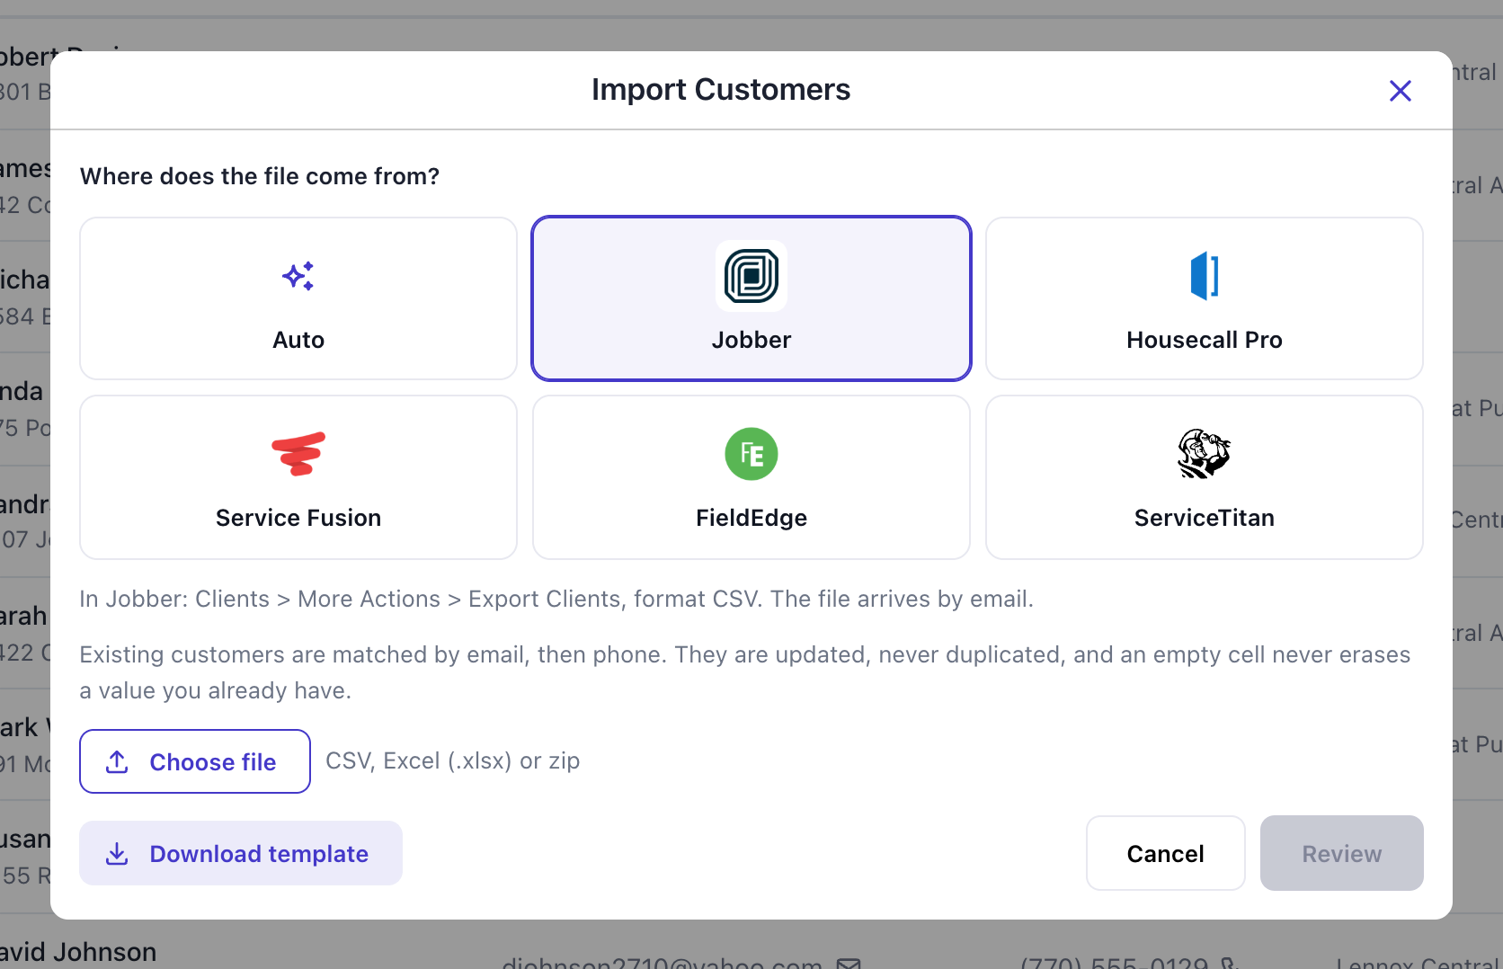Click the djohnson2710@yahoo.com email

(x=663, y=963)
